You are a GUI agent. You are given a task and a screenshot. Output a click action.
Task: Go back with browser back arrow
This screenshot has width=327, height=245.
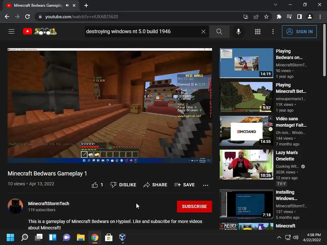click(7, 17)
